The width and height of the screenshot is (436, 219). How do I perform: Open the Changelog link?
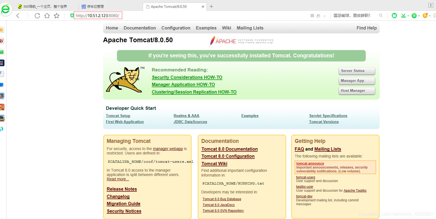[x=118, y=197]
